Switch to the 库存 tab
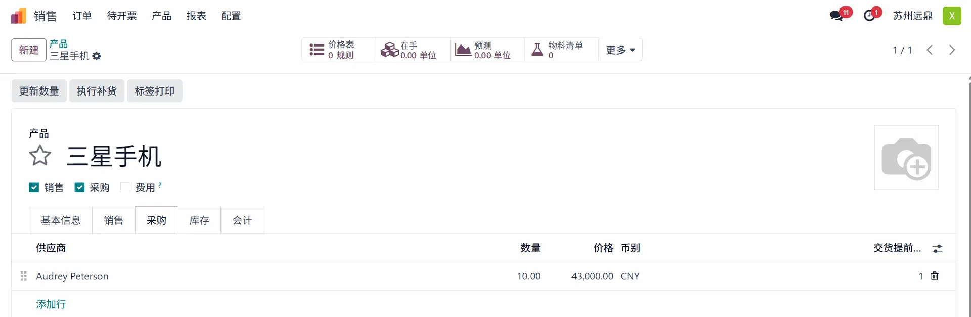Viewport: 971px width, 317px height. point(199,220)
